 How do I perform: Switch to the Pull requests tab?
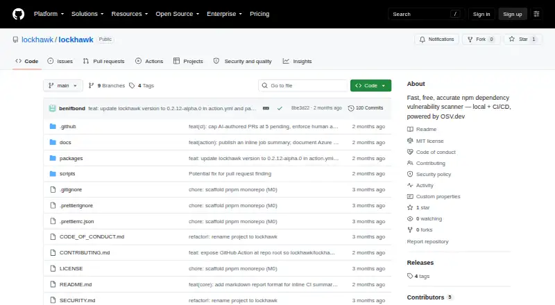tap(103, 61)
